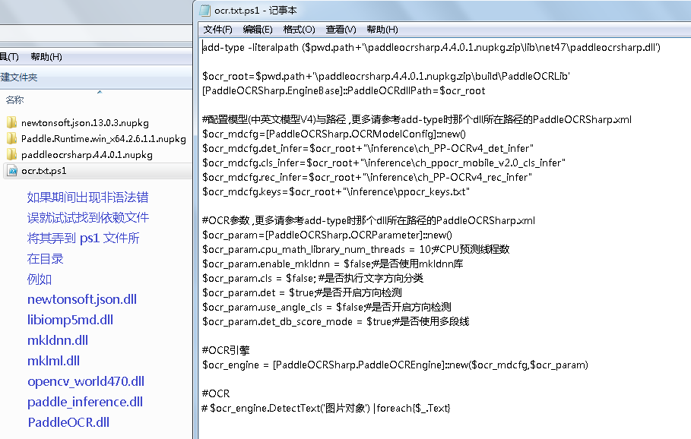691x439 pixels.
Task: Click the $ocr_param.det = $true line
Action: pos(302,293)
